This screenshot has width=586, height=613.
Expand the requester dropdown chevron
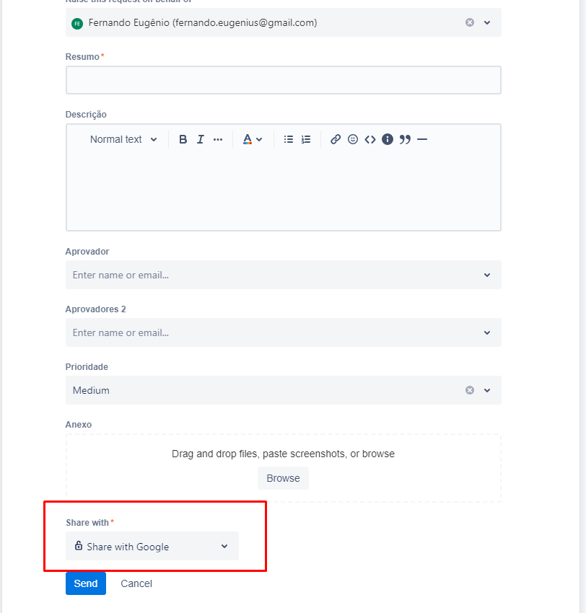[x=487, y=22]
